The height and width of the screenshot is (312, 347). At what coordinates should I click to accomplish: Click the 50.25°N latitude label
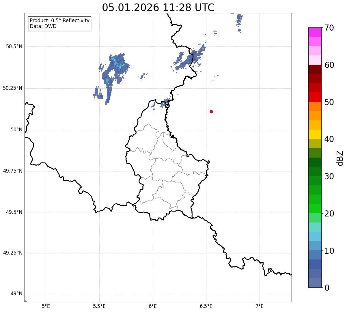click(x=13, y=88)
